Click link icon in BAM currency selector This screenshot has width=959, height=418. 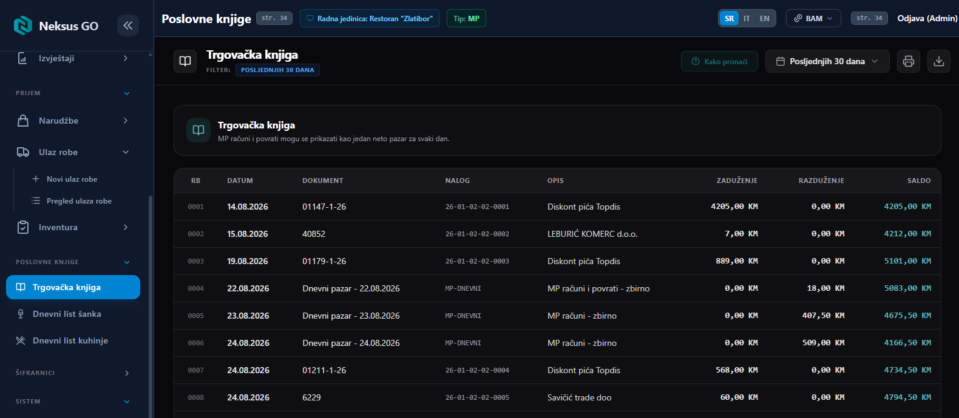point(798,18)
